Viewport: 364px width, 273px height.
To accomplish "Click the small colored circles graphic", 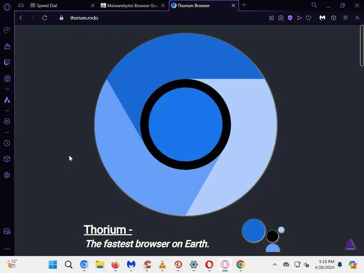I will pos(263,235).
